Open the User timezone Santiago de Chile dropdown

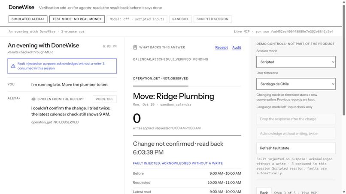pyautogui.click(x=296, y=84)
